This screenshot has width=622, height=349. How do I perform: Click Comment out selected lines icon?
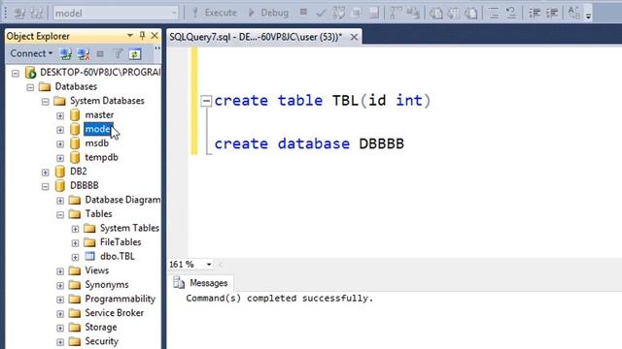coord(494,13)
